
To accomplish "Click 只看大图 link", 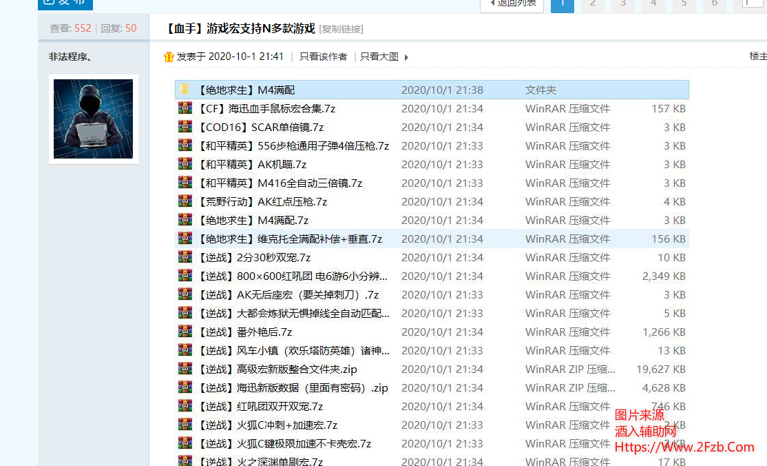I will [379, 57].
